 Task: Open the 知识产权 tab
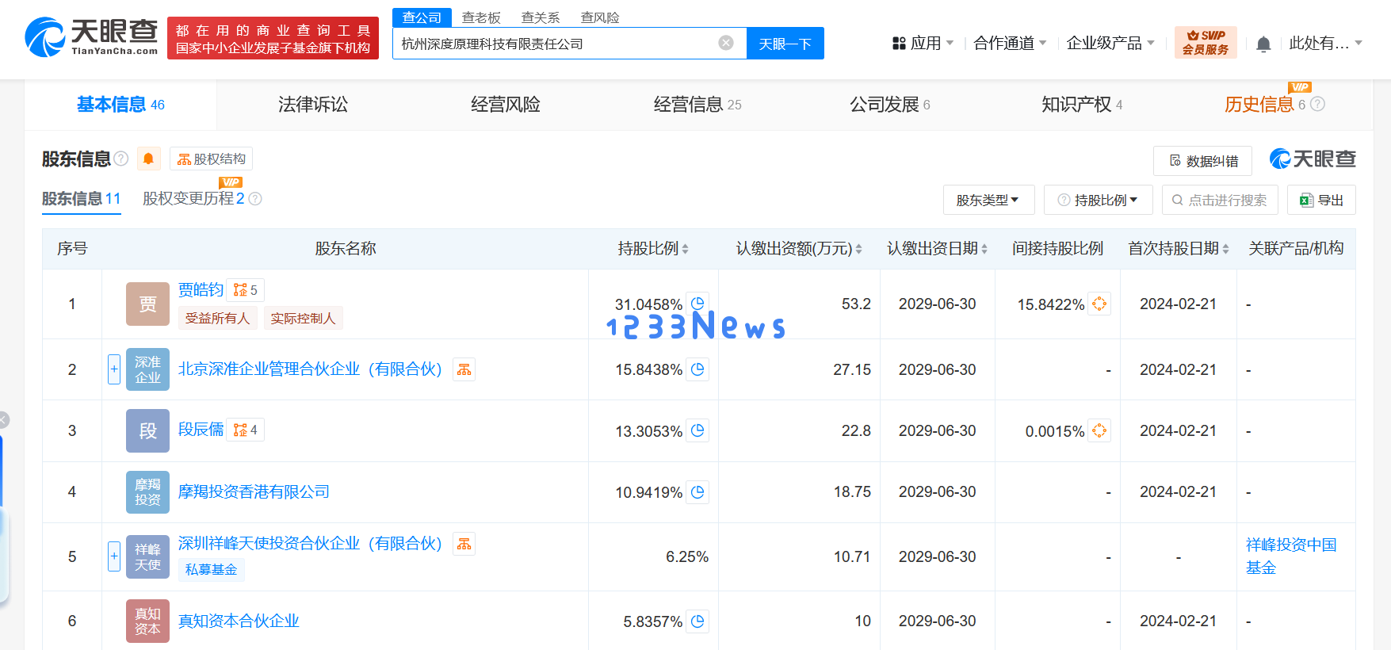click(x=1082, y=105)
